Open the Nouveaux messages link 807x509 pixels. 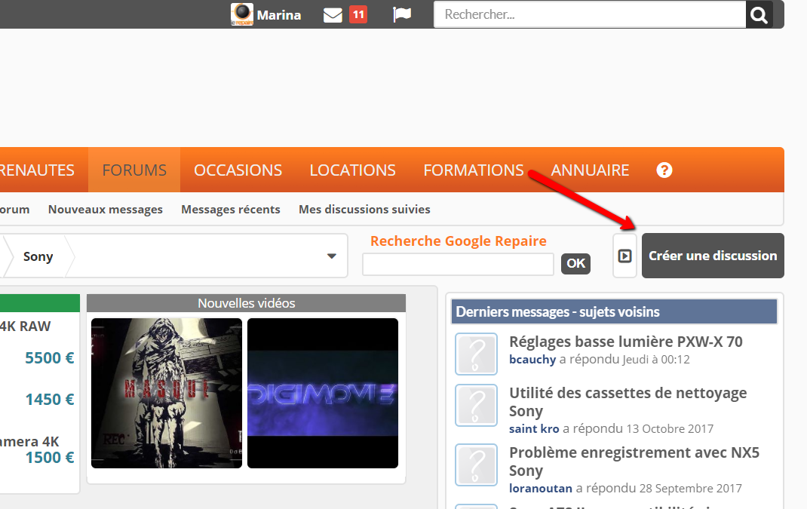click(x=106, y=210)
